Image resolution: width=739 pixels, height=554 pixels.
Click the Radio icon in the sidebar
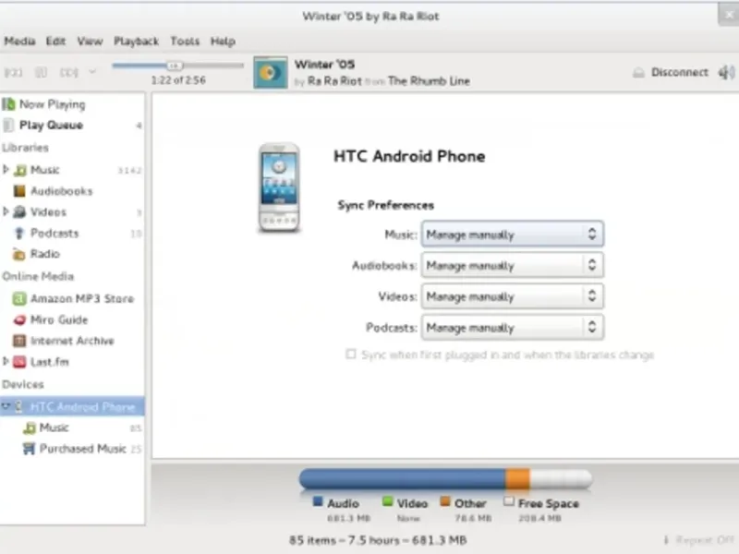click(18, 255)
